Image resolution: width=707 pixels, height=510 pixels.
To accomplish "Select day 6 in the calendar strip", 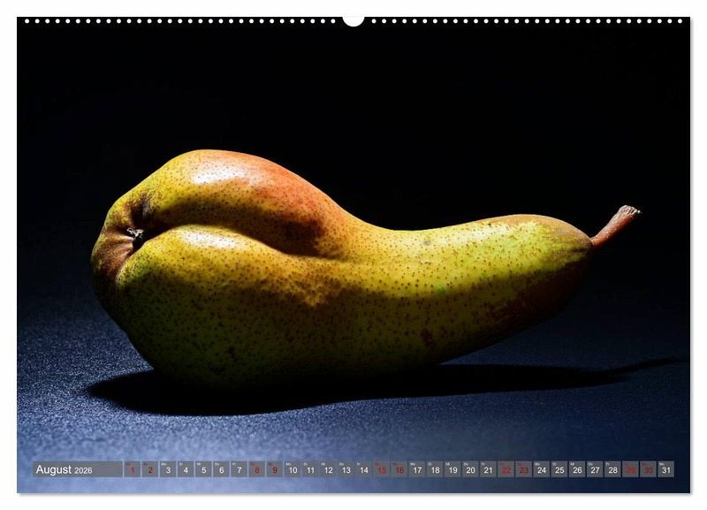I will pyautogui.click(x=222, y=469).
